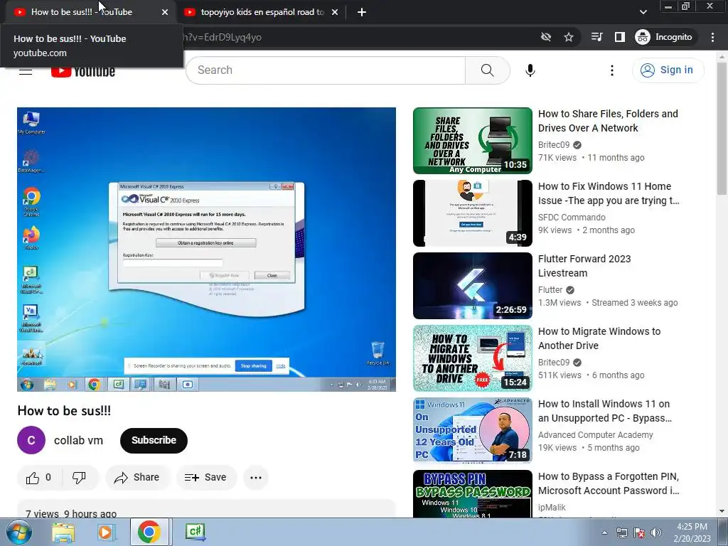Viewport: 728px width, 546px height.
Task: Subscribe to collab vm channel
Action: coord(154,440)
